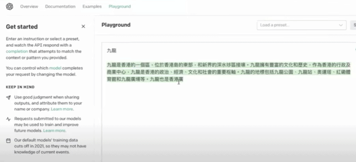Expand presets with the chevron arrow
Viewport: 356px width, 162px height.
(340, 25)
